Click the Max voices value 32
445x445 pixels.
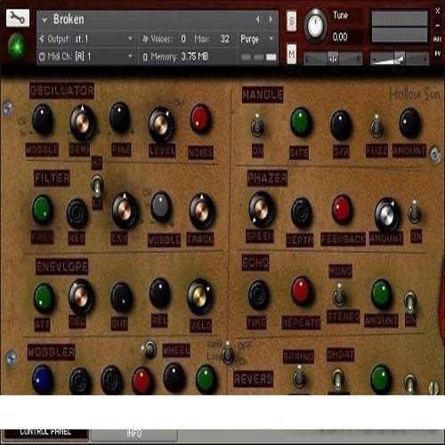point(225,39)
